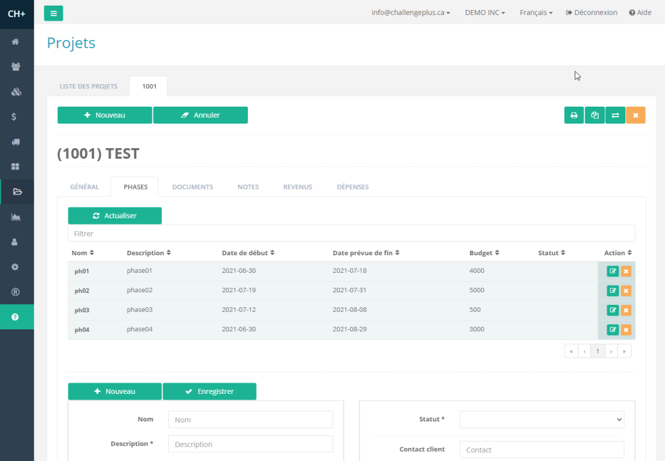Screen dimensions: 665x461
Task: Click the edit icon for phase ph02
Action: (x=613, y=291)
